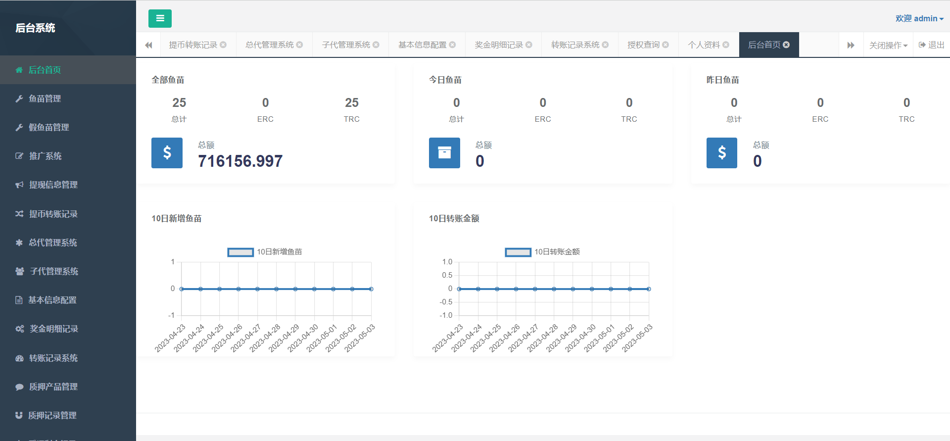The image size is (950, 441).
Task: Close the 授权查询 tab
Action: (x=665, y=45)
